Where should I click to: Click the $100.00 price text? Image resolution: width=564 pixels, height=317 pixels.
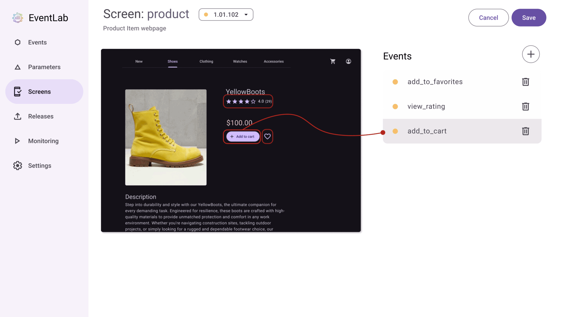pyautogui.click(x=239, y=123)
